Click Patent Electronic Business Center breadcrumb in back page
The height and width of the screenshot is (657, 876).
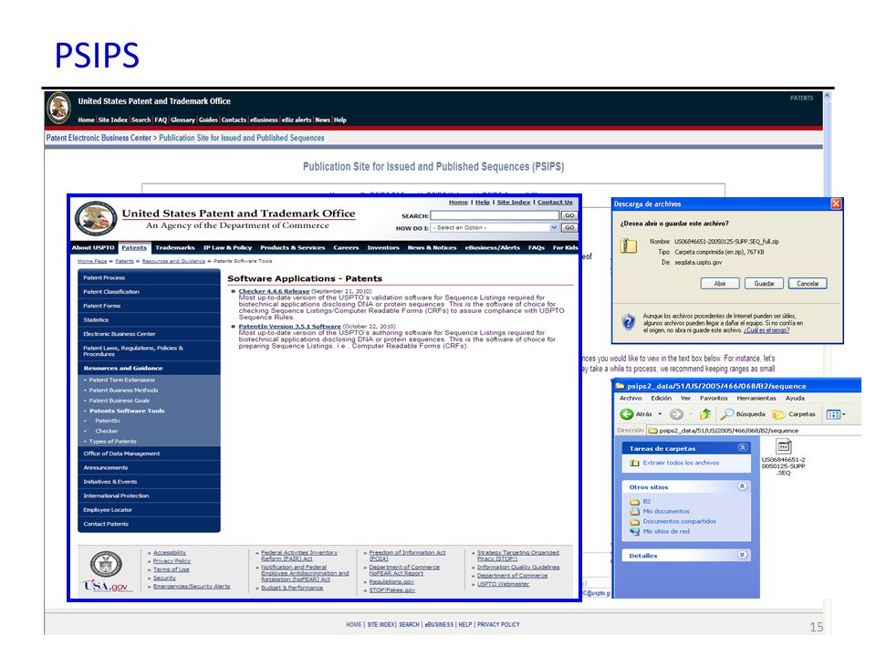99,138
